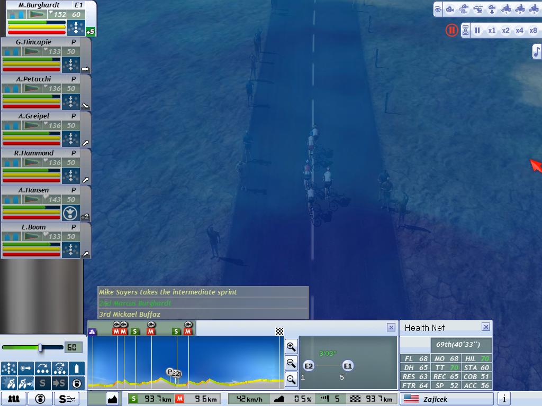This screenshot has width=542, height=406.
Task: Set game speed to x8
Action: point(533,30)
